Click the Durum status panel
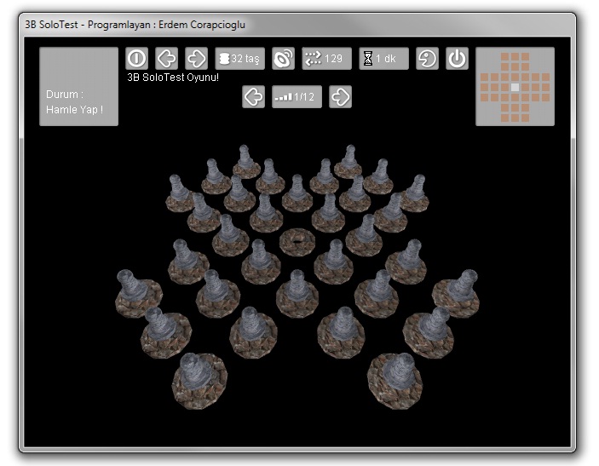This screenshot has width=599, height=466. 78,86
